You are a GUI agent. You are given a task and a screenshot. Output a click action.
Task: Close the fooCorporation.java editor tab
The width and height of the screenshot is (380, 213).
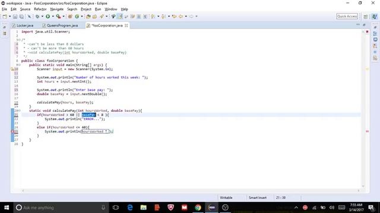[126, 25]
